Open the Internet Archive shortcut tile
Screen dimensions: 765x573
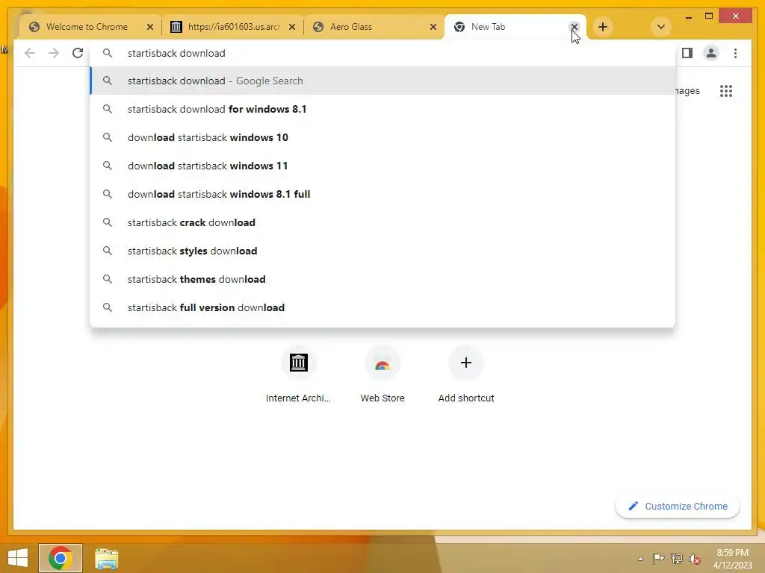pyautogui.click(x=298, y=375)
